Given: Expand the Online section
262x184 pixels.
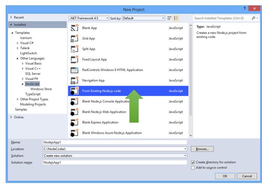Looking at the screenshot, I should click(x=11, y=117).
